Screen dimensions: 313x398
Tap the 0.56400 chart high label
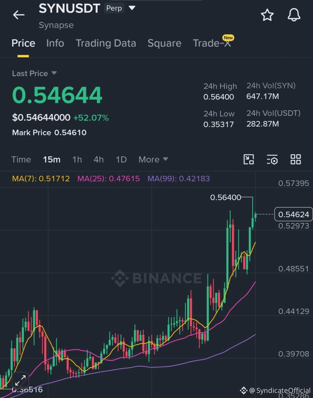pyautogui.click(x=225, y=198)
